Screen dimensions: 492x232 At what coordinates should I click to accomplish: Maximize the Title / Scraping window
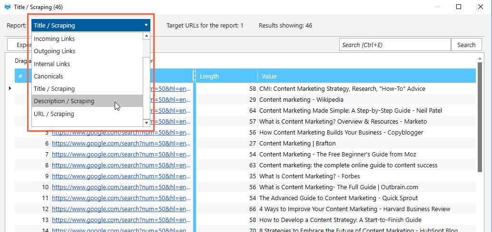(459, 7)
